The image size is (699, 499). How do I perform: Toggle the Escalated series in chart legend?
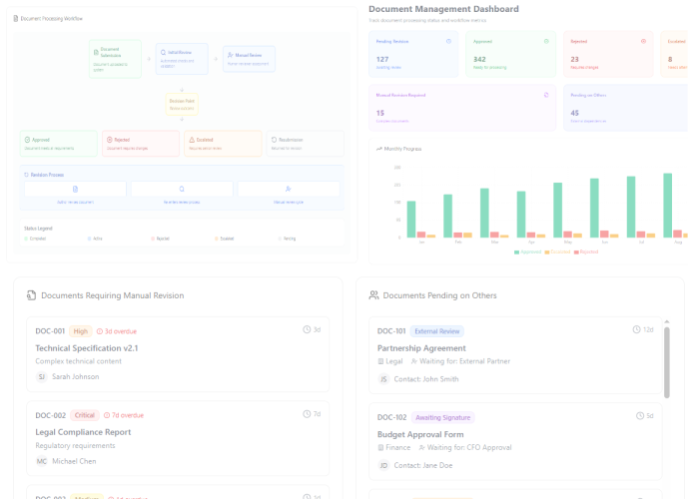(x=559, y=252)
